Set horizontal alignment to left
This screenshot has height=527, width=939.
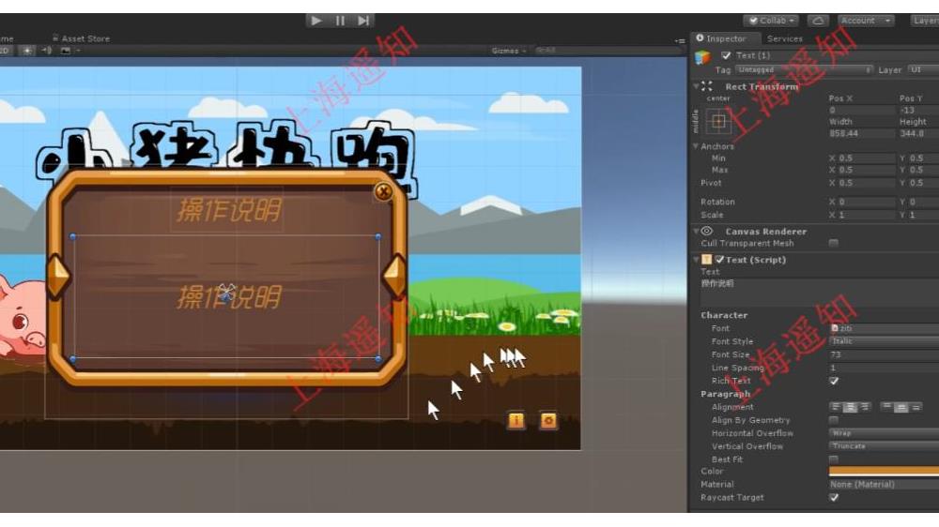pyautogui.click(x=836, y=407)
